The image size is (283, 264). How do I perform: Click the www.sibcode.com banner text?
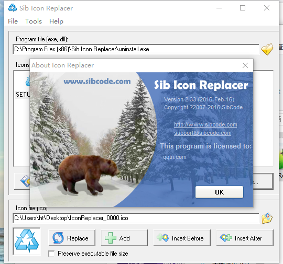(x=97, y=82)
